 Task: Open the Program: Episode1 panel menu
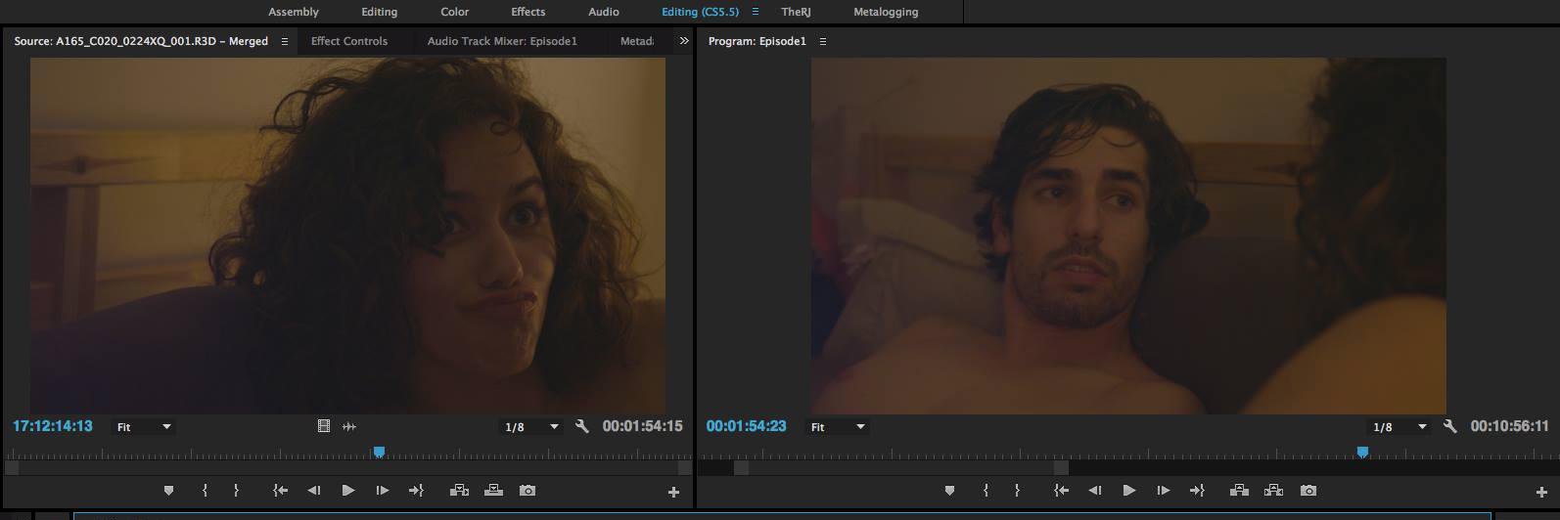(823, 42)
